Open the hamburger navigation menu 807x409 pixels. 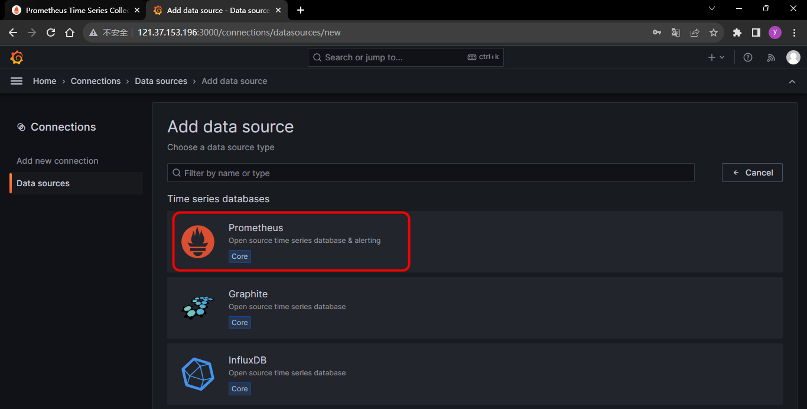pyautogui.click(x=17, y=81)
